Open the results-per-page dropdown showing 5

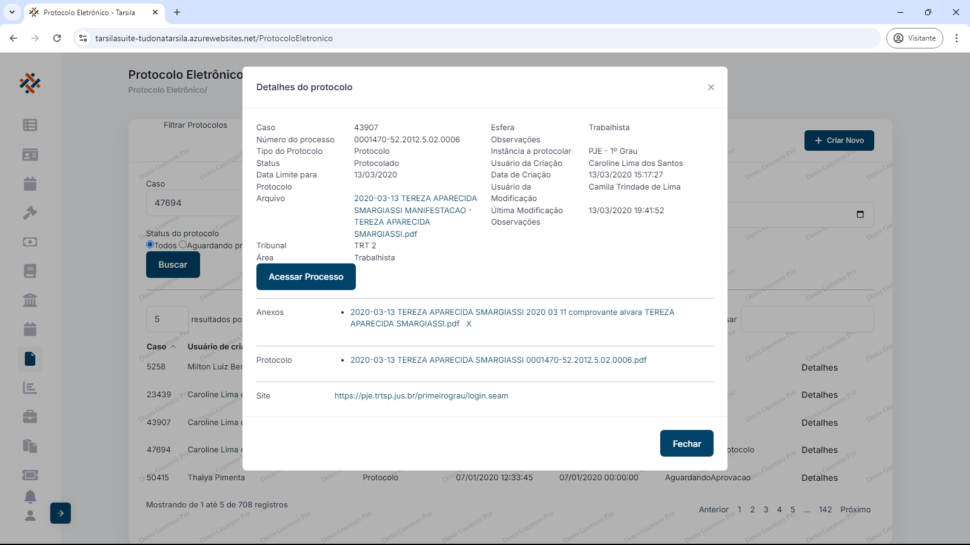pos(167,319)
